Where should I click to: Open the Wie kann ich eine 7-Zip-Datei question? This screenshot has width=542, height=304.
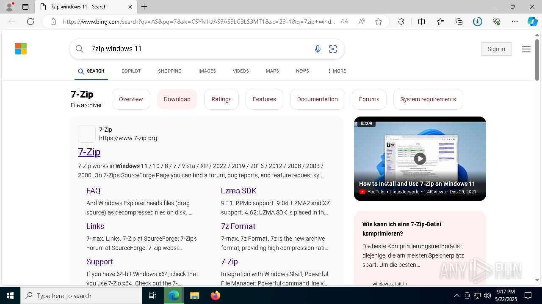pyautogui.click(x=402, y=228)
